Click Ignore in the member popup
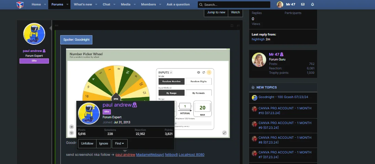375x164 pixels. 104,143
